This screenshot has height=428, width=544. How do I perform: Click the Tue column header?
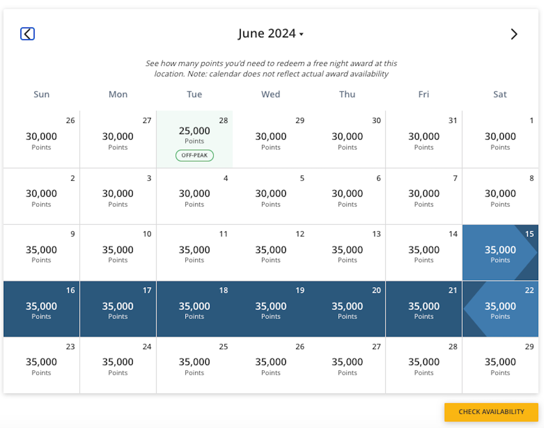click(194, 94)
